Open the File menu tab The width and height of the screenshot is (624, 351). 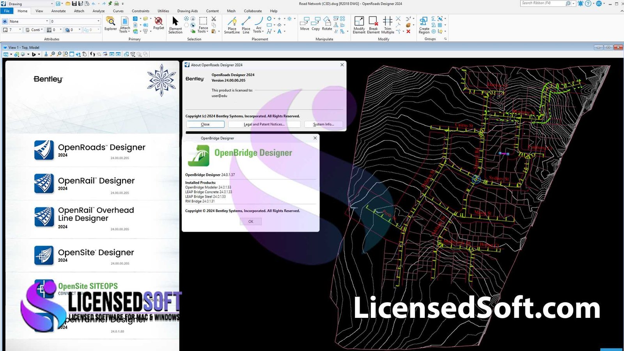click(7, 11)
